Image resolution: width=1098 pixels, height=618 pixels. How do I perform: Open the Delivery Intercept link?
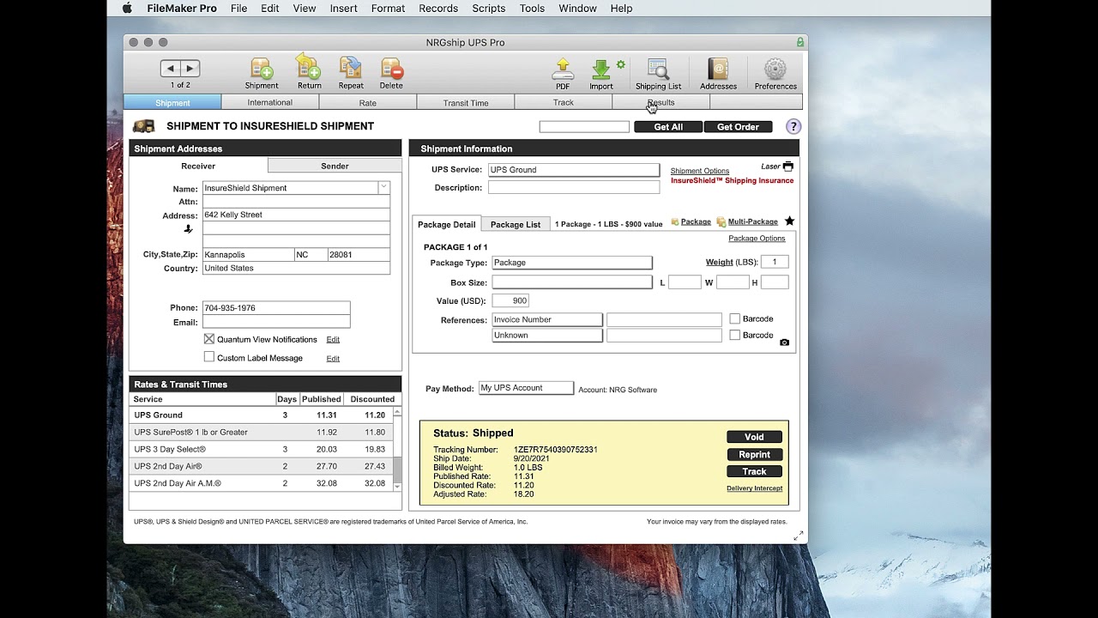754,488
